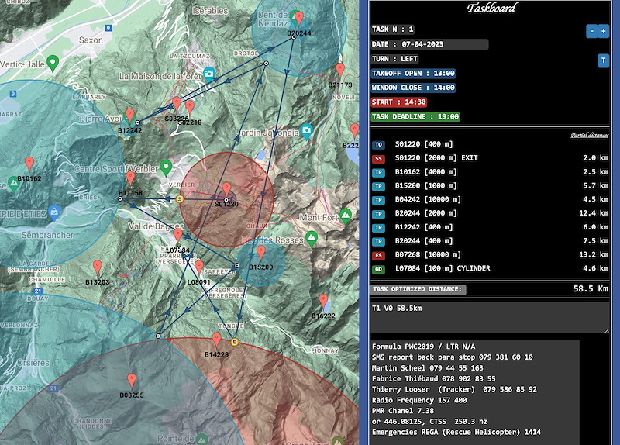Click the B10162 waypoint pin

[x=29, y=164]
